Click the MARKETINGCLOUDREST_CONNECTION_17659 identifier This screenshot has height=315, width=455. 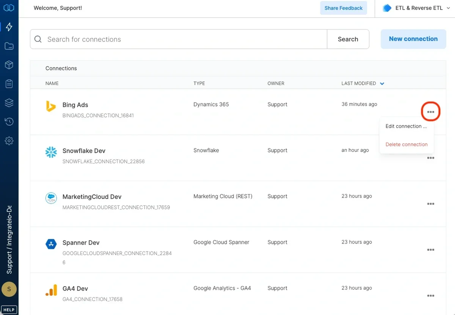coord(116,207)
